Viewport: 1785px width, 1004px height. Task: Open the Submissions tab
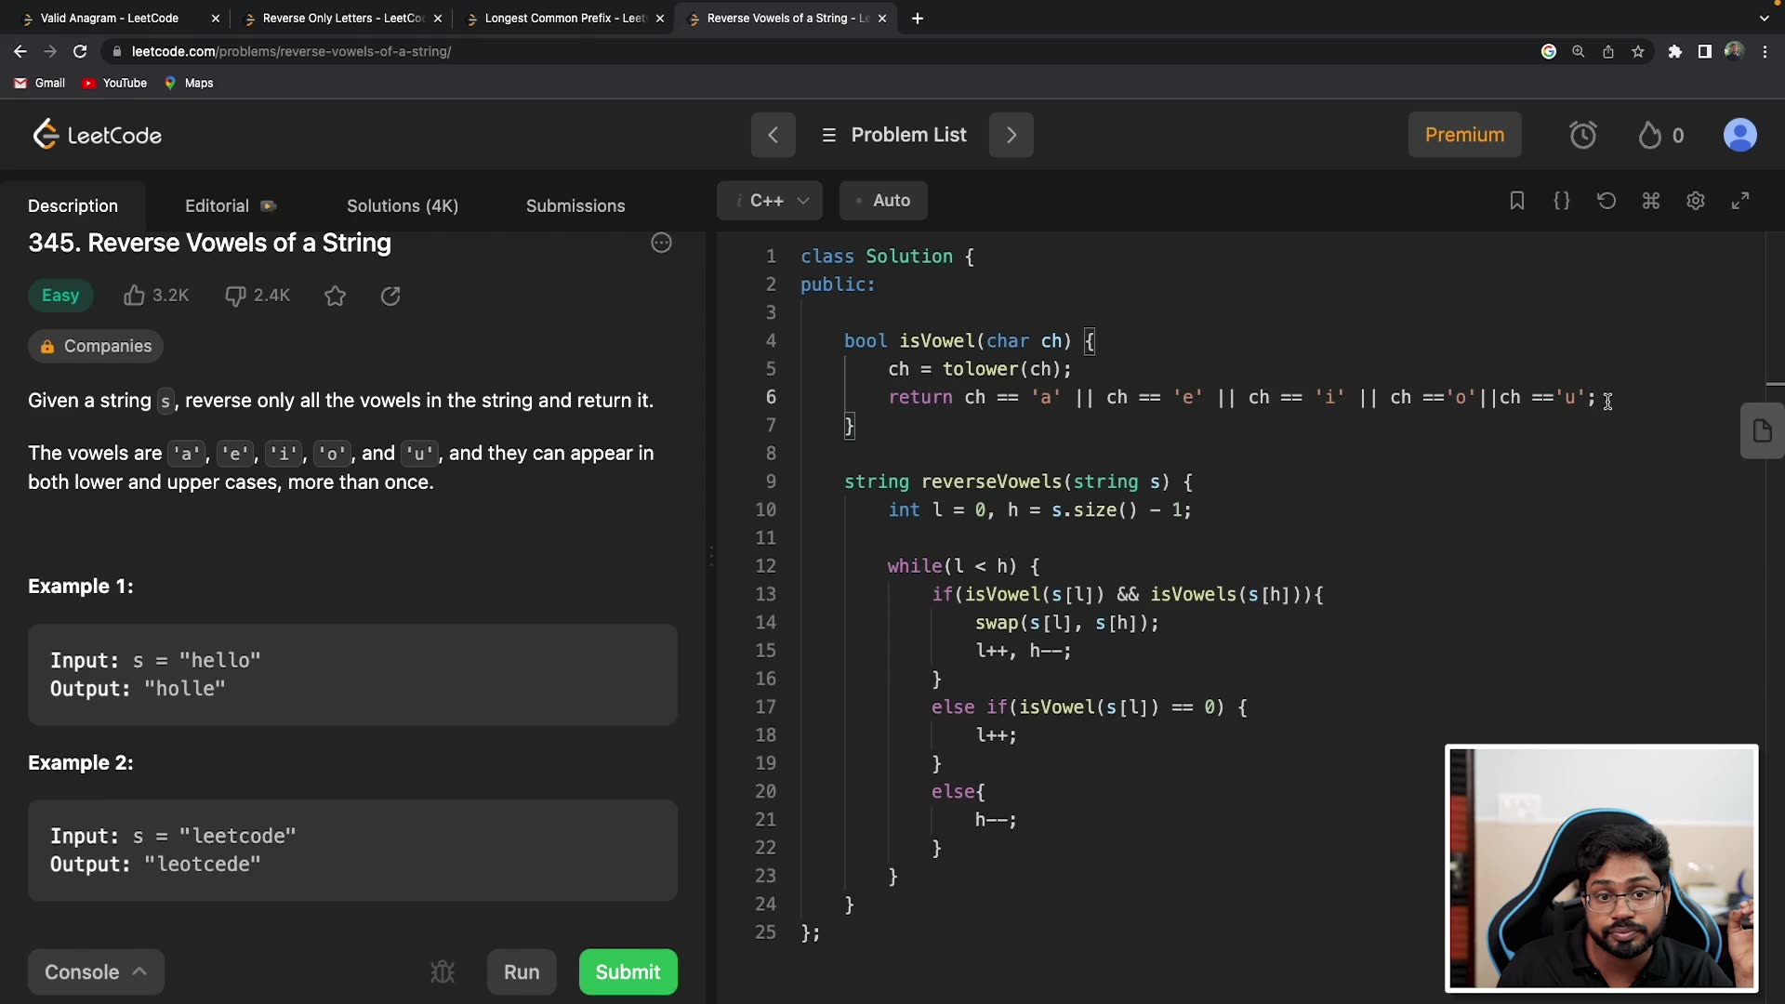click(x=575, y=206)
